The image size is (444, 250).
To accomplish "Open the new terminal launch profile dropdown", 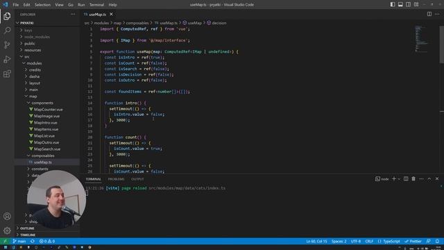I will tap(399, 179).
